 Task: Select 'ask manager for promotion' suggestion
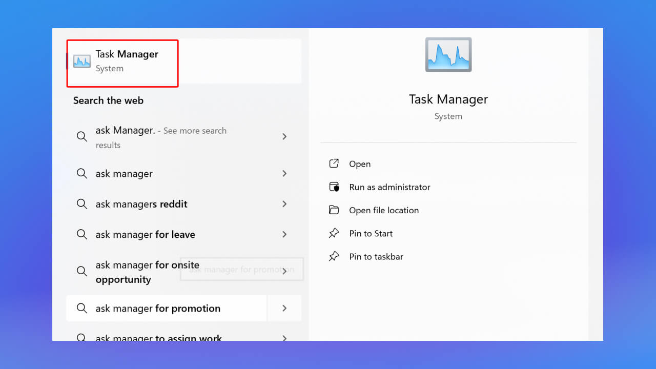[167, 308]
